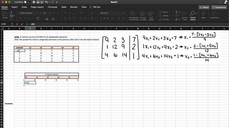Open the Customize Quick Access Toolbar arrow
Image resolution: width=229 pixels, height=128 pixels.
coord(57,2)
